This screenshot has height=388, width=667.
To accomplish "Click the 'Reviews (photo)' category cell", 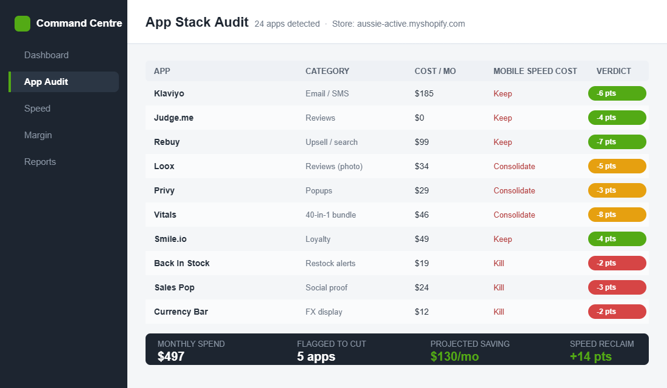I will pos(334,166).
